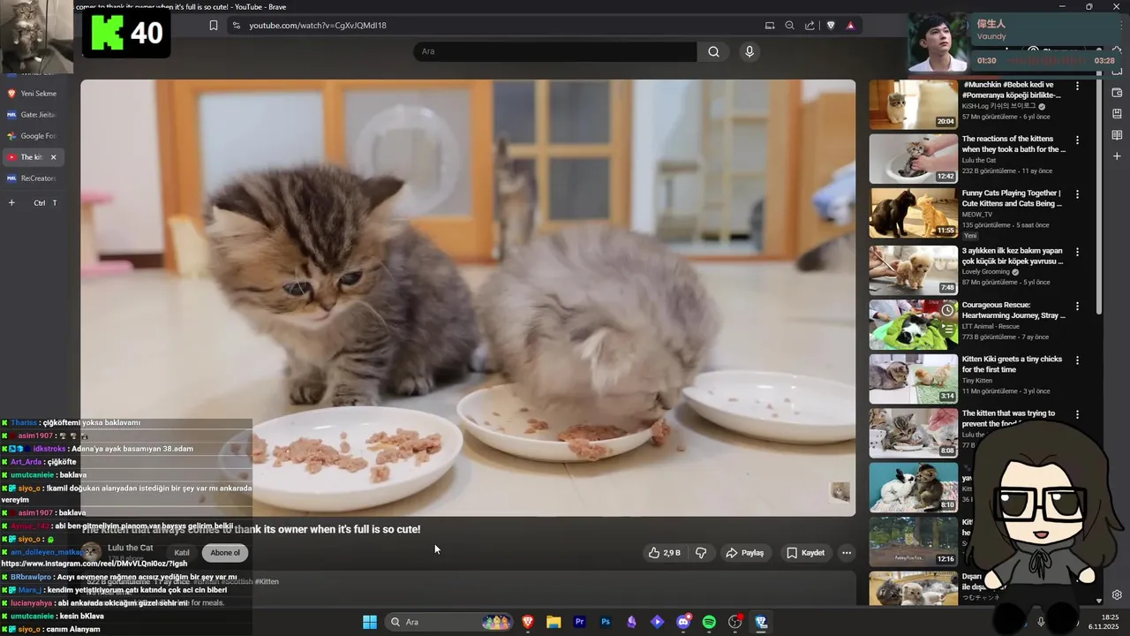The image size is (1130, 636).
Task: Launch Photoshop from the taskbar
Action: click(x=606, y=622)
